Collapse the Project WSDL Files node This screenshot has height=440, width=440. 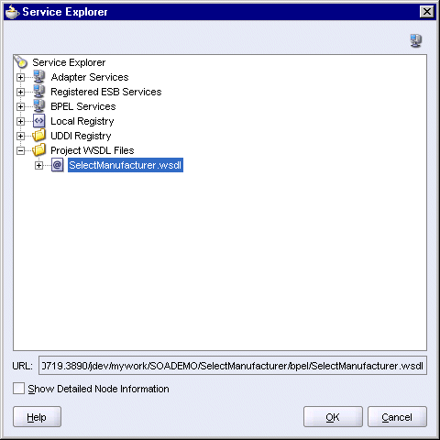point(20,150)
